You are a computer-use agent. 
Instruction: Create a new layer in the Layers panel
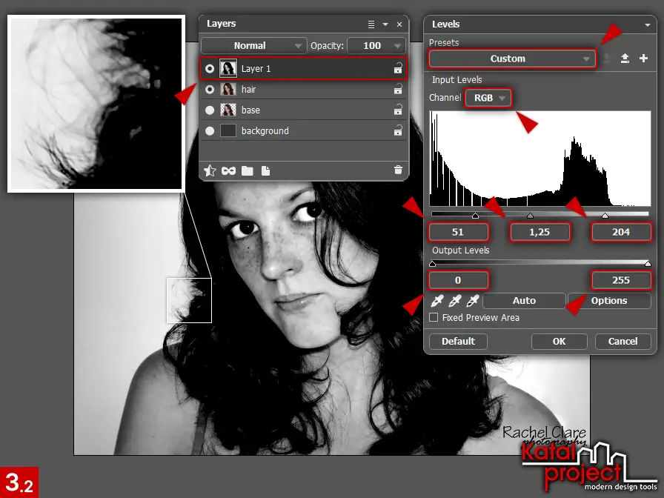point(266,170)
